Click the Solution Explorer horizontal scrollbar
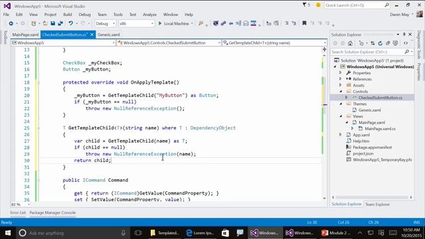Viewport: 425px width, 239px height. 372,198
